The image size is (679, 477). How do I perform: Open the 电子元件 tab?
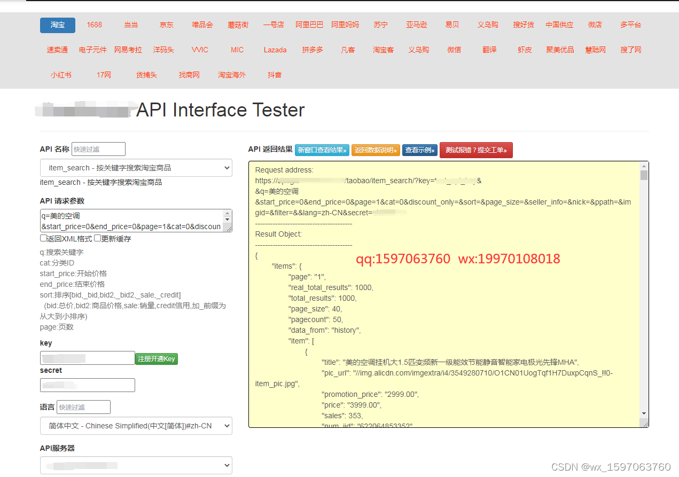(93, 50)
